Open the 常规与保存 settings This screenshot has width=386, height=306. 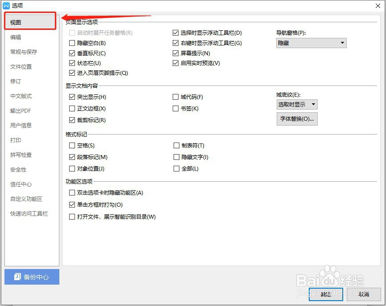click(23, 52)
